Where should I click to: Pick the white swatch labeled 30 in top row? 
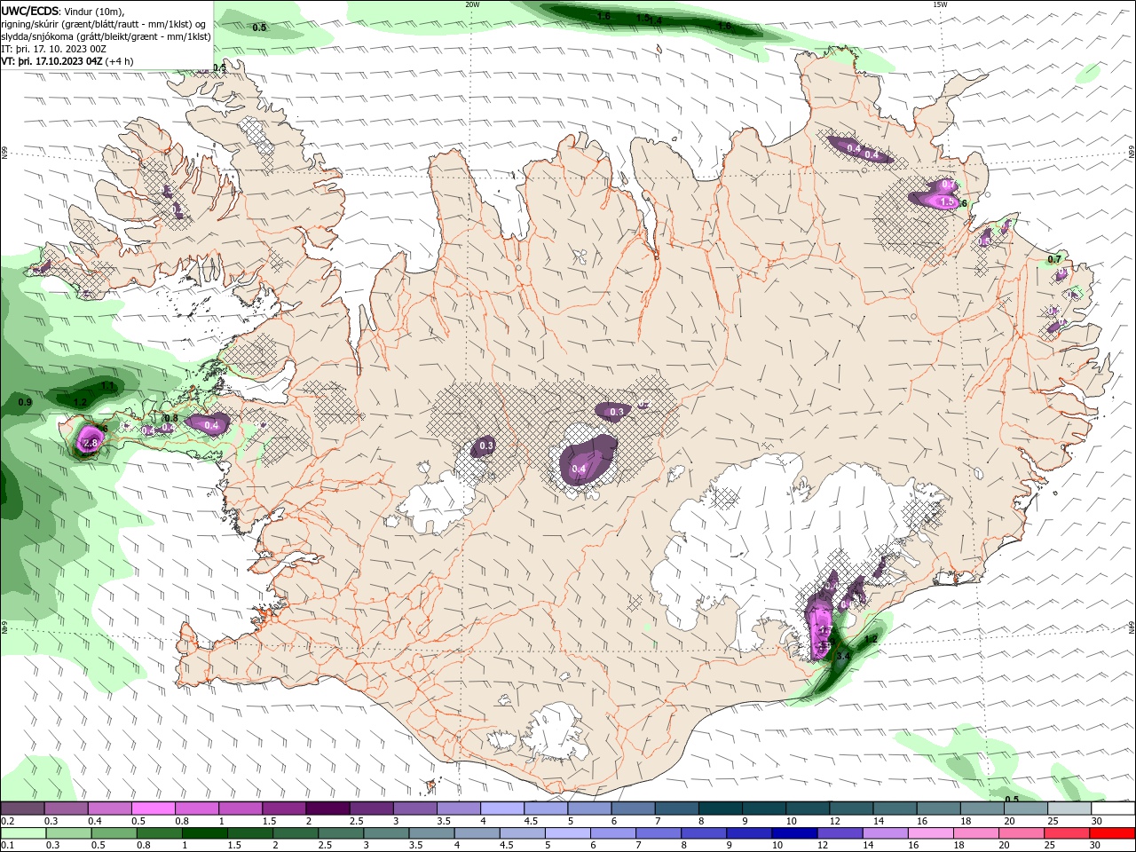click(1112, 809)
